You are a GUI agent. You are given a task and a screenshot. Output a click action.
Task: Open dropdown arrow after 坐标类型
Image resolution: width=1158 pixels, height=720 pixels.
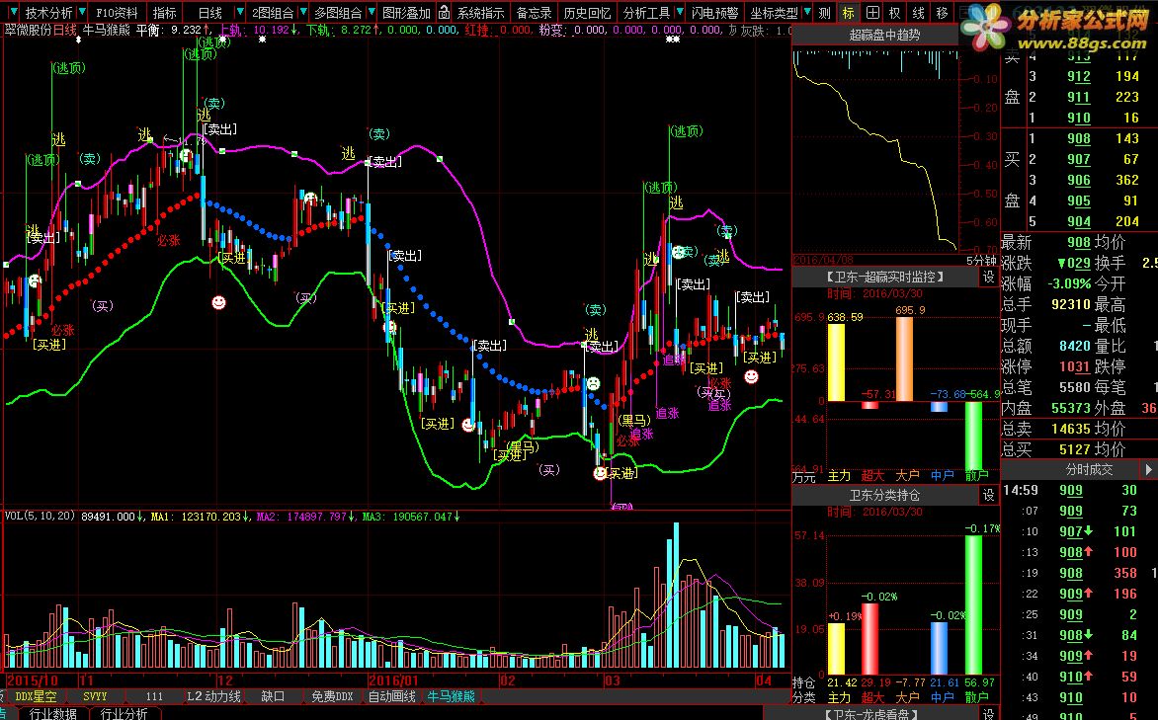click(x=807, y=13)
